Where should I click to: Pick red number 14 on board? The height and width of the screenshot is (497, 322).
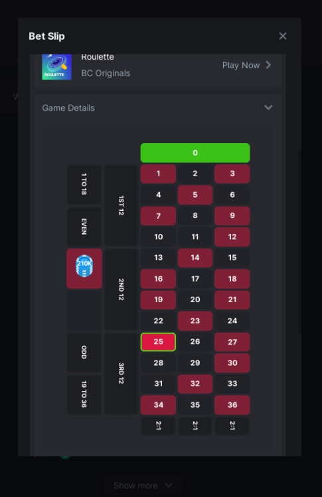pos(195,258)
